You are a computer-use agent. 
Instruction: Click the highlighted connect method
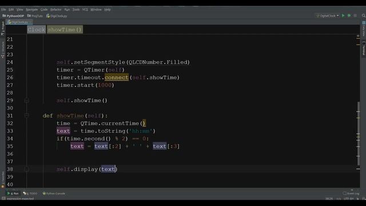click(x=117, y=78)
